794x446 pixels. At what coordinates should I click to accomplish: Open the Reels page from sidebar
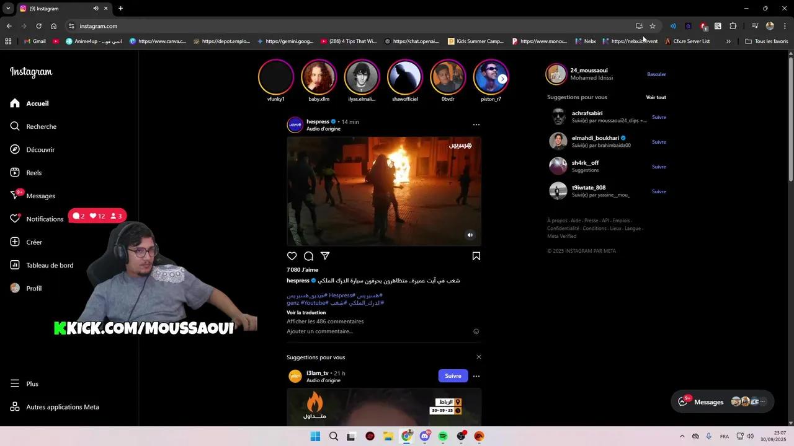click(x=33, y=173)
